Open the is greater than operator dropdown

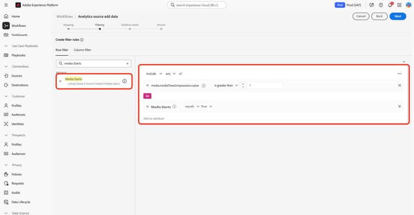click(x=226, y=86)
